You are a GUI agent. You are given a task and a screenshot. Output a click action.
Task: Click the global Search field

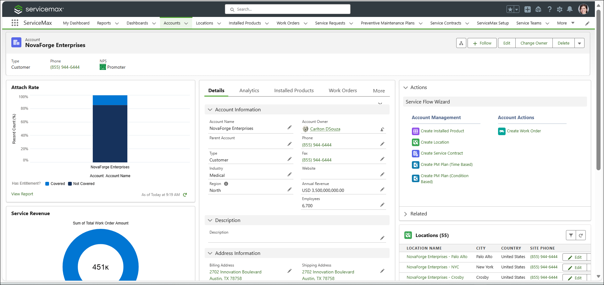tap(287, 9)
